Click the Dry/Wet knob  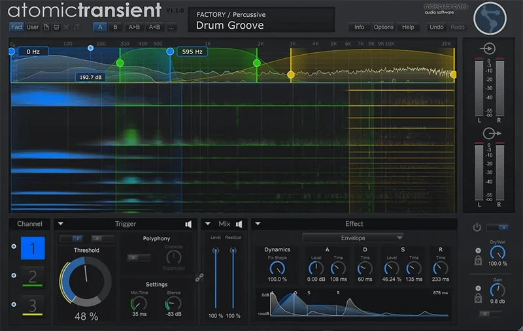[x=498, y=253]
